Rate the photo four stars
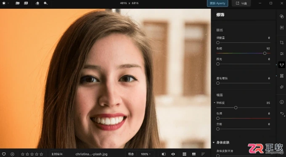Screen dimensions: 286x157 [37, 154]
